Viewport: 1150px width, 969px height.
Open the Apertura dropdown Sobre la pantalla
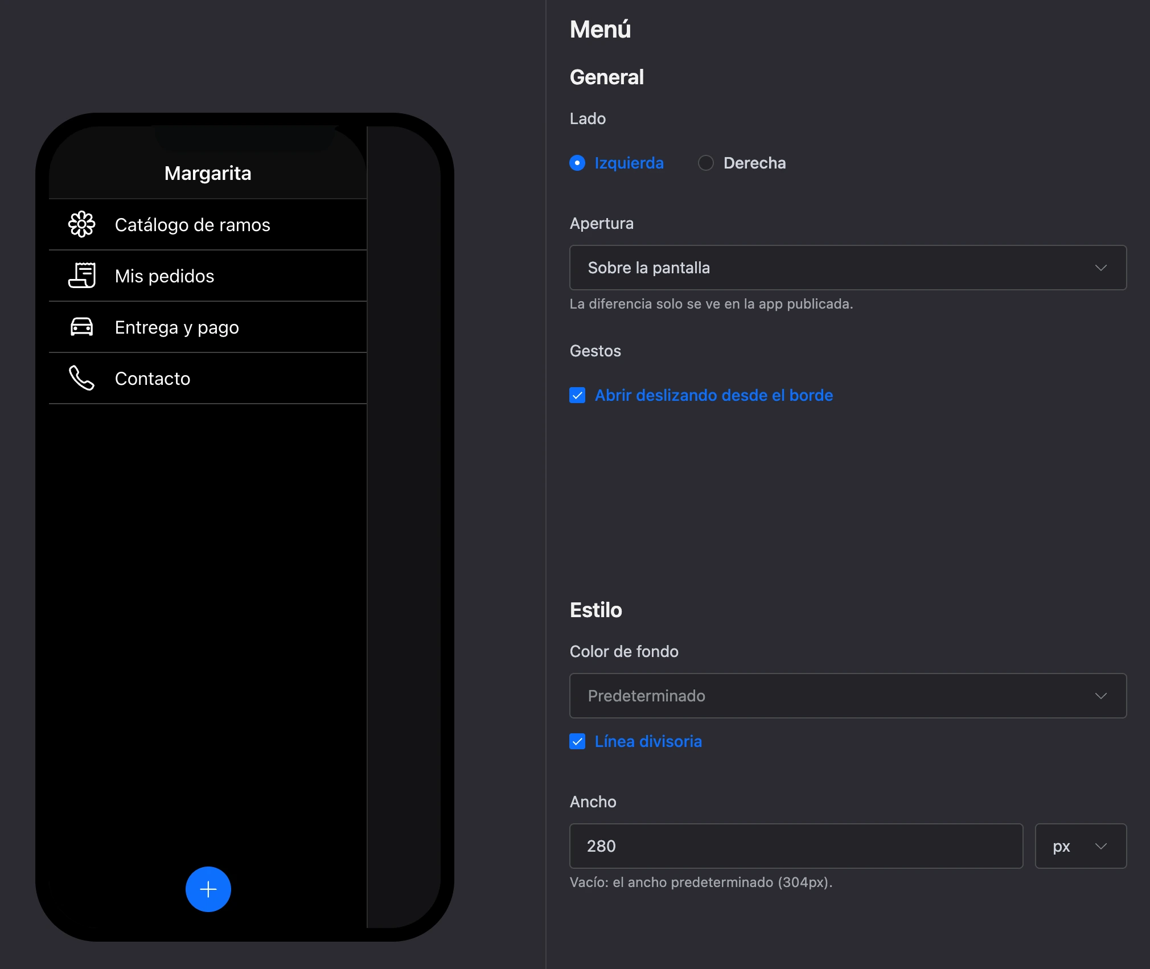click(x=848, y=268)
